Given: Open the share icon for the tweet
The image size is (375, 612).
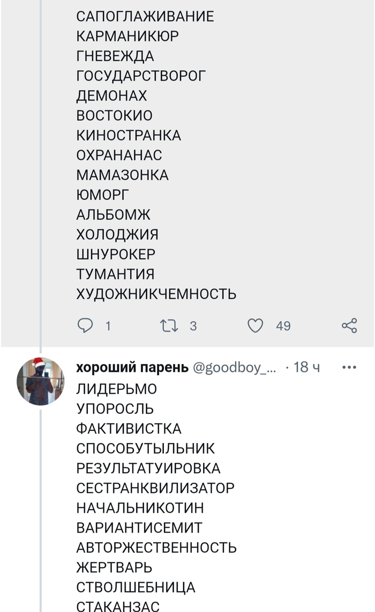Looking at the screenshot, I should point(349,325).
